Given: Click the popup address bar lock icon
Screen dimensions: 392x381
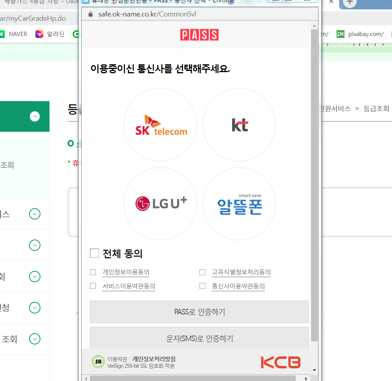Looking at the screenshot, I should (90, 14).
